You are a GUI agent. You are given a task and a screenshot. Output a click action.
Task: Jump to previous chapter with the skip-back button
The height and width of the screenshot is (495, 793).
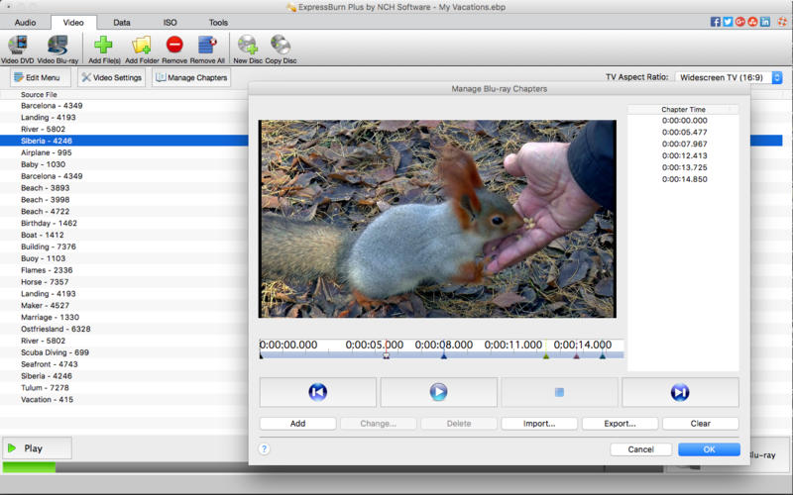(317, 392)
